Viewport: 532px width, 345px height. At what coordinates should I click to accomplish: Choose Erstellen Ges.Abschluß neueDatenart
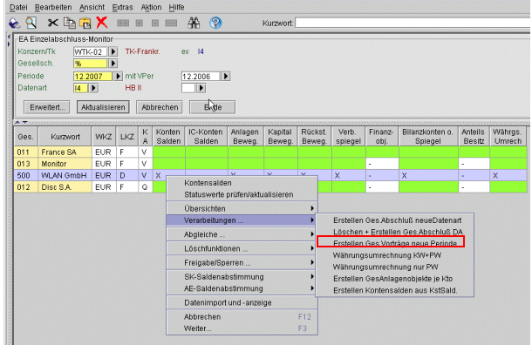click(x=395, y=220)
